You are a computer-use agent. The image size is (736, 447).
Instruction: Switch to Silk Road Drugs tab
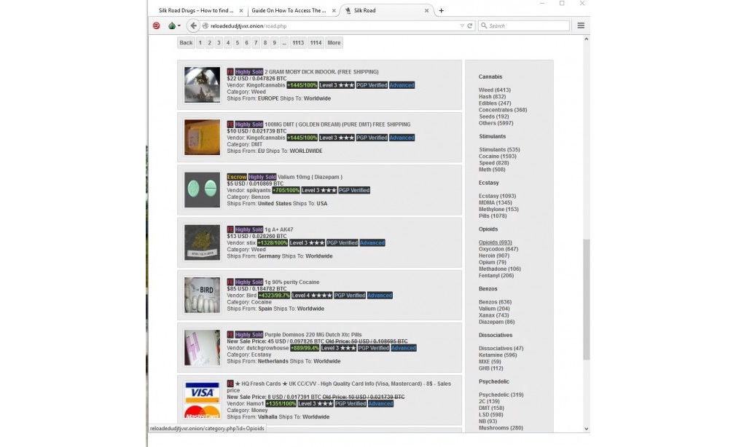(x=196, y=10)
